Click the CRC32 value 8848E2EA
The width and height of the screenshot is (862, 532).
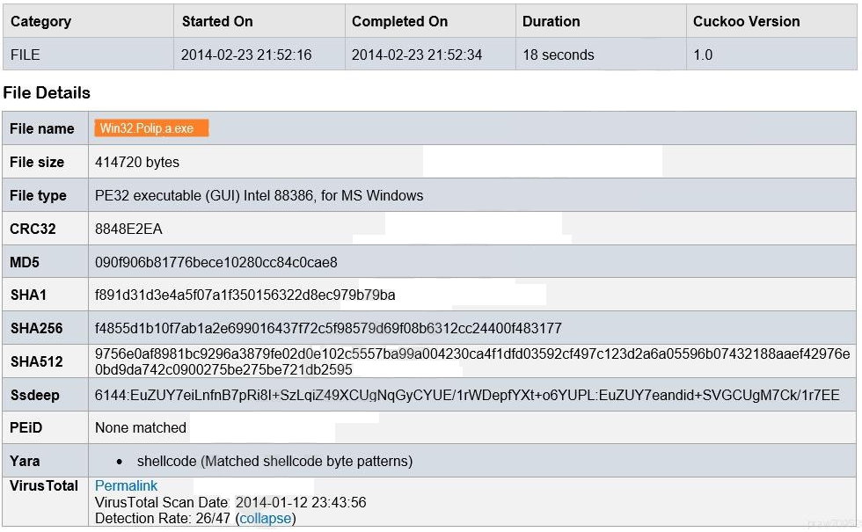click(x=128, y=230)
